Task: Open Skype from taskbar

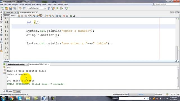Action: click(20, 98)
